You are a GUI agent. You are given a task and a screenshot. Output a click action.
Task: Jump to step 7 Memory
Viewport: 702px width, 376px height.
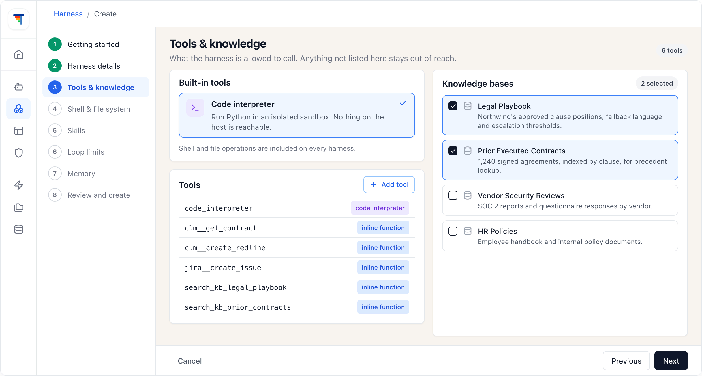click(96, 173)
